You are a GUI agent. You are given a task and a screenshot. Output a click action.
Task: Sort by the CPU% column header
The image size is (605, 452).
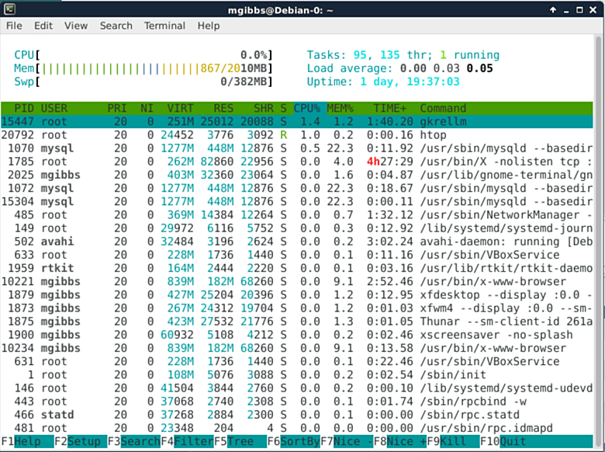(x=306, y=108)
